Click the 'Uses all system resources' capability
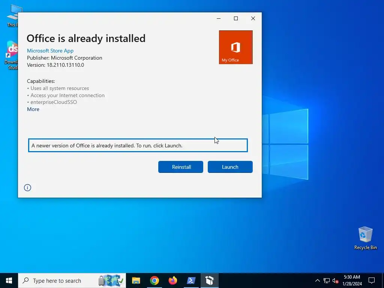Image resolution: width=384 pixels, height=288 pixels. [60, 88]
